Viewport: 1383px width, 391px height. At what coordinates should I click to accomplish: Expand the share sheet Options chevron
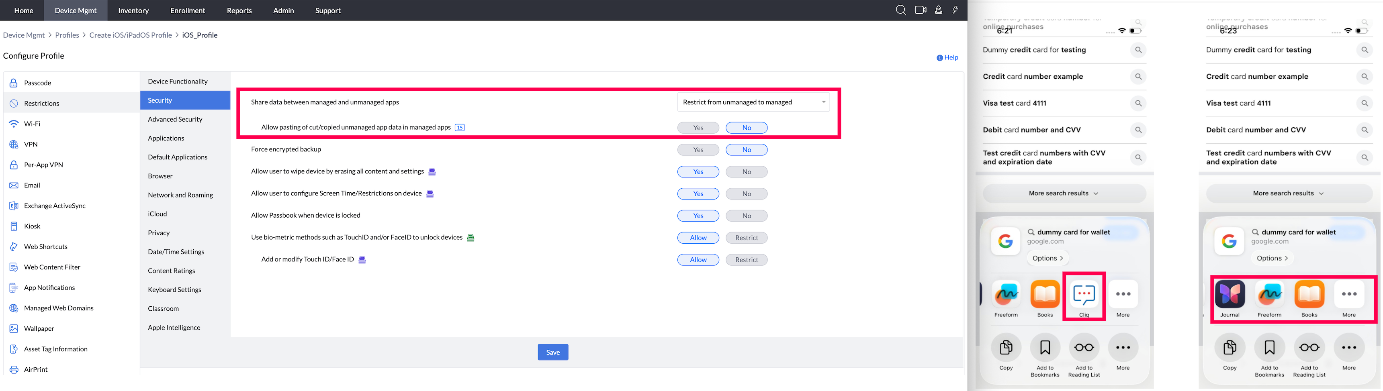tap(1047, 258)
